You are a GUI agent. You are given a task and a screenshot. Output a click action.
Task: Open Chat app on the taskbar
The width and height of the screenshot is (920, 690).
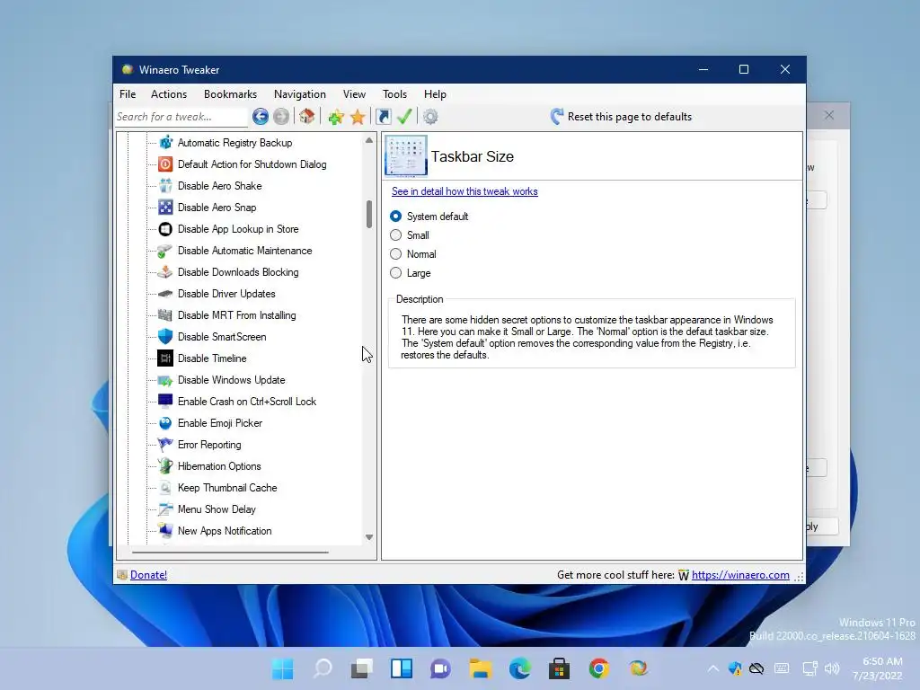point(440,668)
